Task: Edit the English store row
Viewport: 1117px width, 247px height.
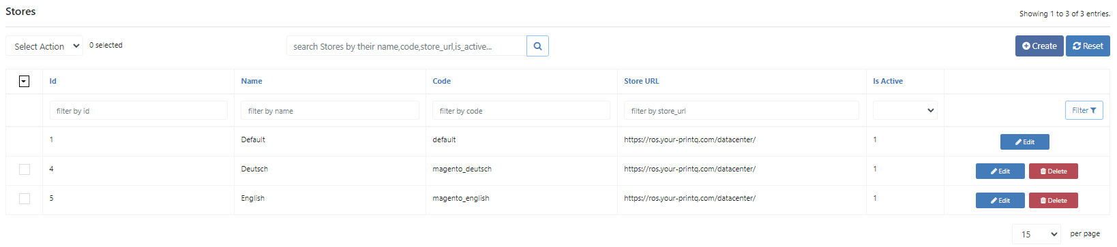Action: (1000, 200)
